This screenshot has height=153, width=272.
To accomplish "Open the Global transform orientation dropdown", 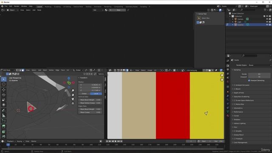I will coord(78,70).
